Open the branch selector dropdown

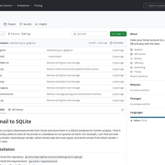3,34
